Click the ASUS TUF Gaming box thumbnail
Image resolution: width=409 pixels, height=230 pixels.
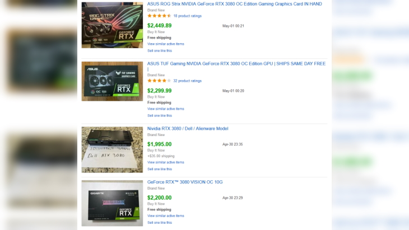(112, 81)
